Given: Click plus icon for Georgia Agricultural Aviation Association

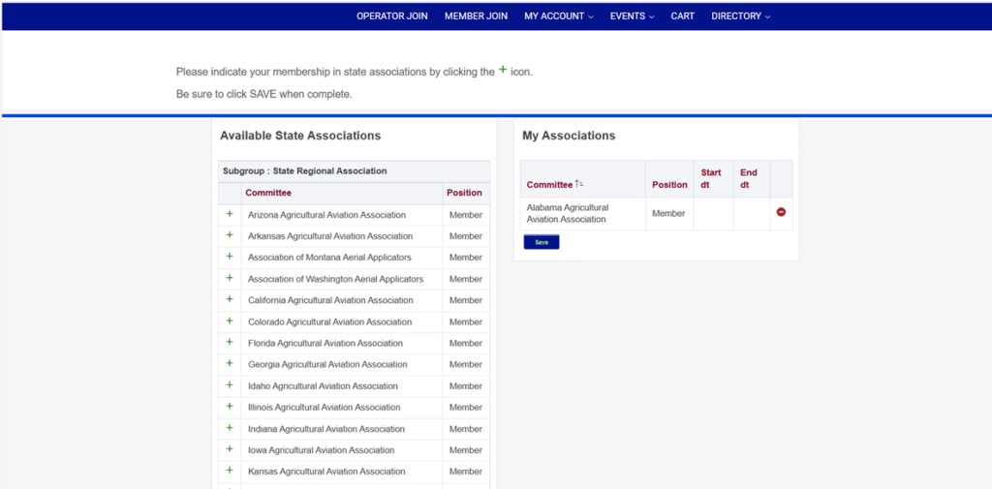Looking at the screenshot, I should point(230,364).
